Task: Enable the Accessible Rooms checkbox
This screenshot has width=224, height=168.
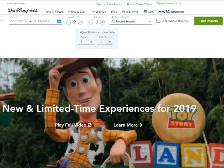Action: (x=158, y=21)
